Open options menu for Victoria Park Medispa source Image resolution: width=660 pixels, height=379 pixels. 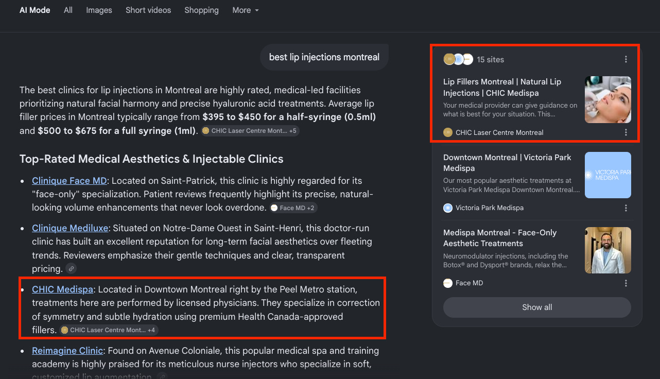pyautogui.click(x=626, y=208)
